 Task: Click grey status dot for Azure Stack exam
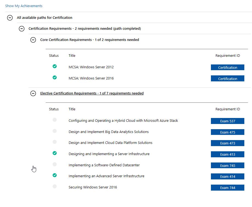click(x=55, y=120)
